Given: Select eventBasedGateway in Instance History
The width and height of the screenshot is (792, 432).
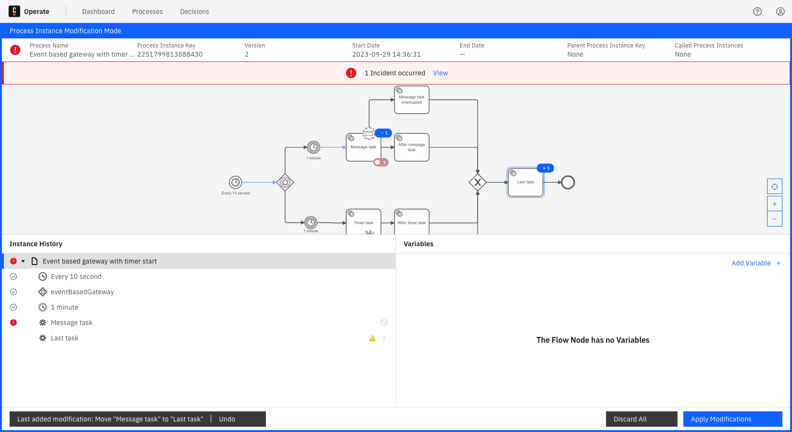Looking at the screenshot, I should coord(83,292).
